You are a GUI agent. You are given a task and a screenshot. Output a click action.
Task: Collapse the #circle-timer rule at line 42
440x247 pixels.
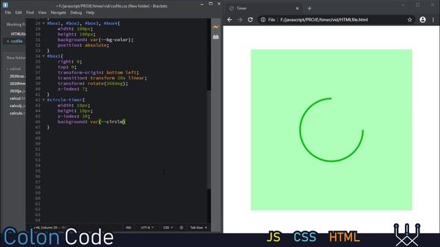pos(43,100)
